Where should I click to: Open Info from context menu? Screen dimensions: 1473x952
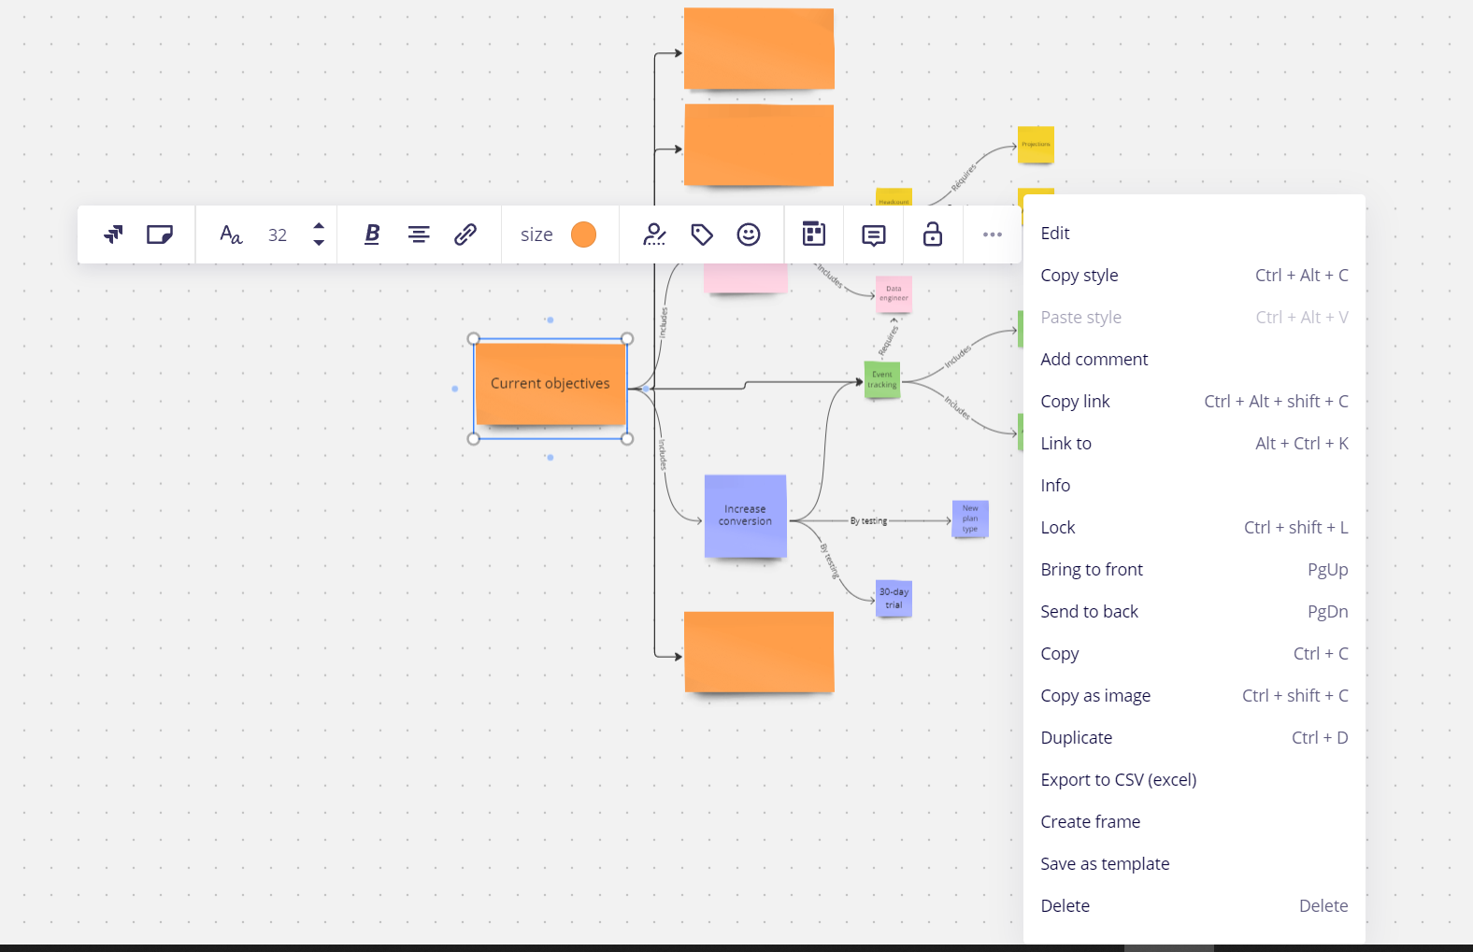1194,486
